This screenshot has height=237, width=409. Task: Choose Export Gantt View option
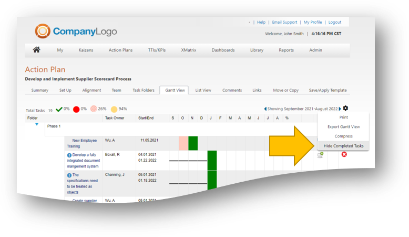point(343,127)
